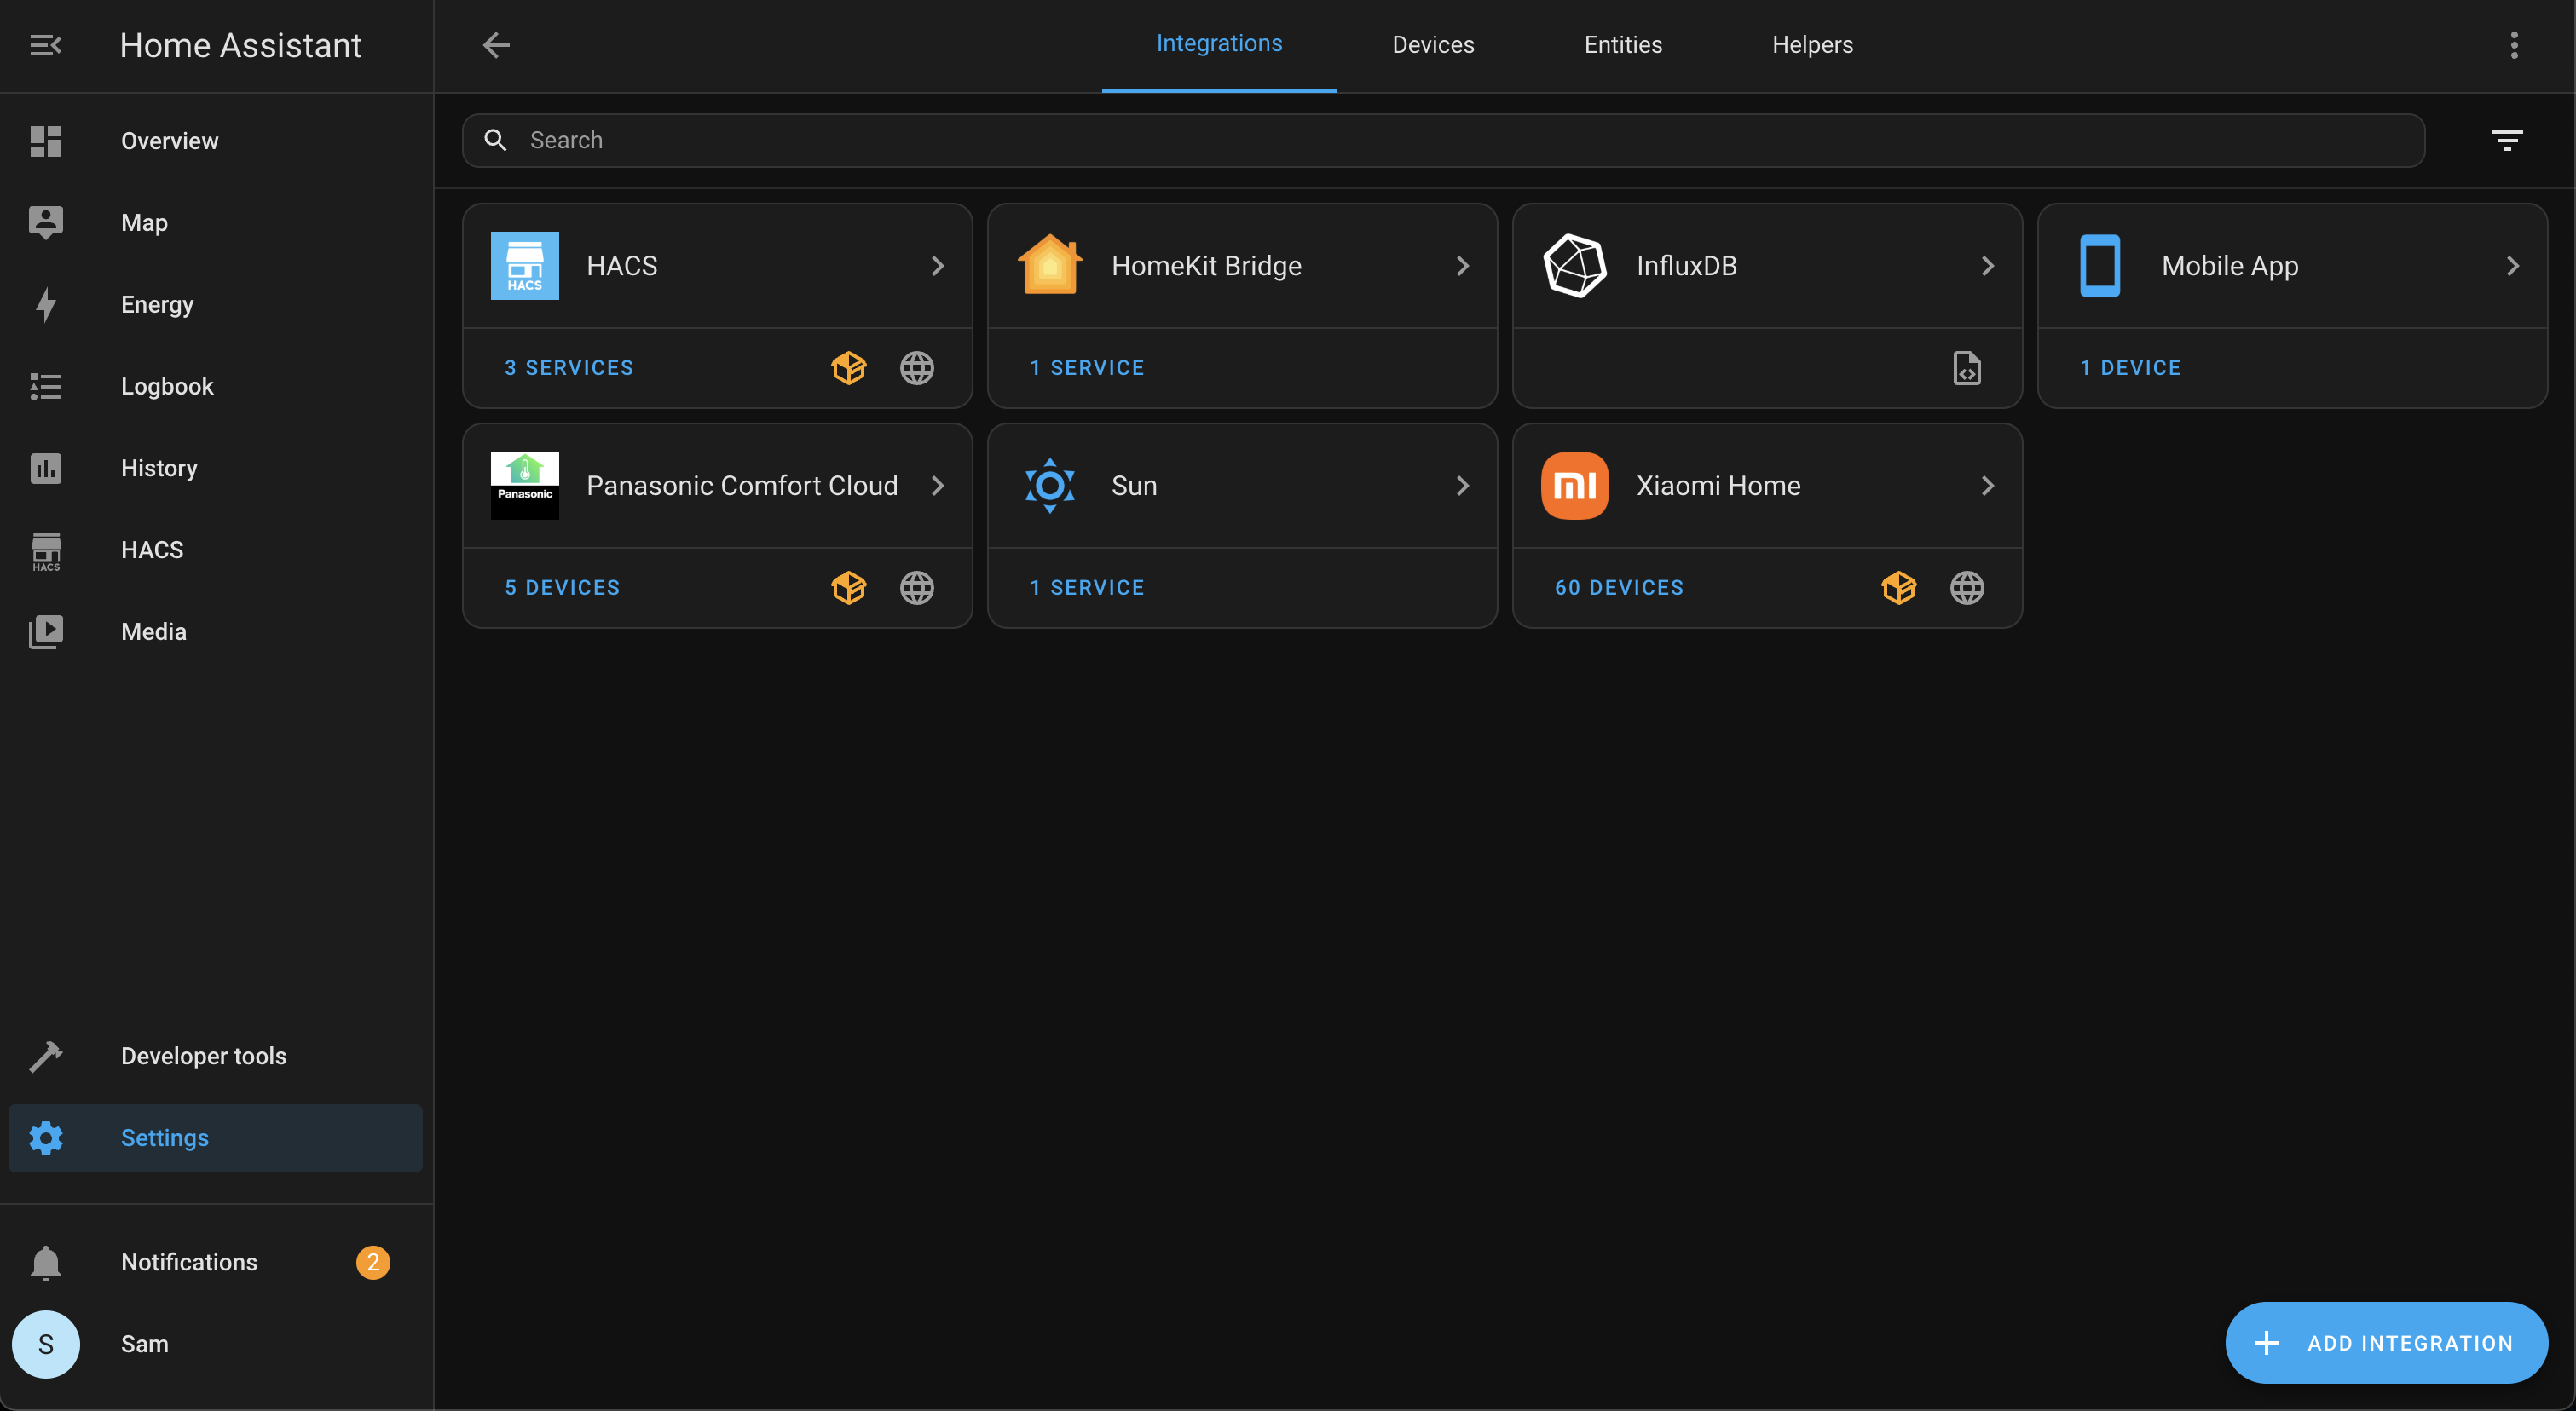Screen dimensions: 2576x1411
Task: Open the Media player icon in sidebar
Action: coord(46,632)
